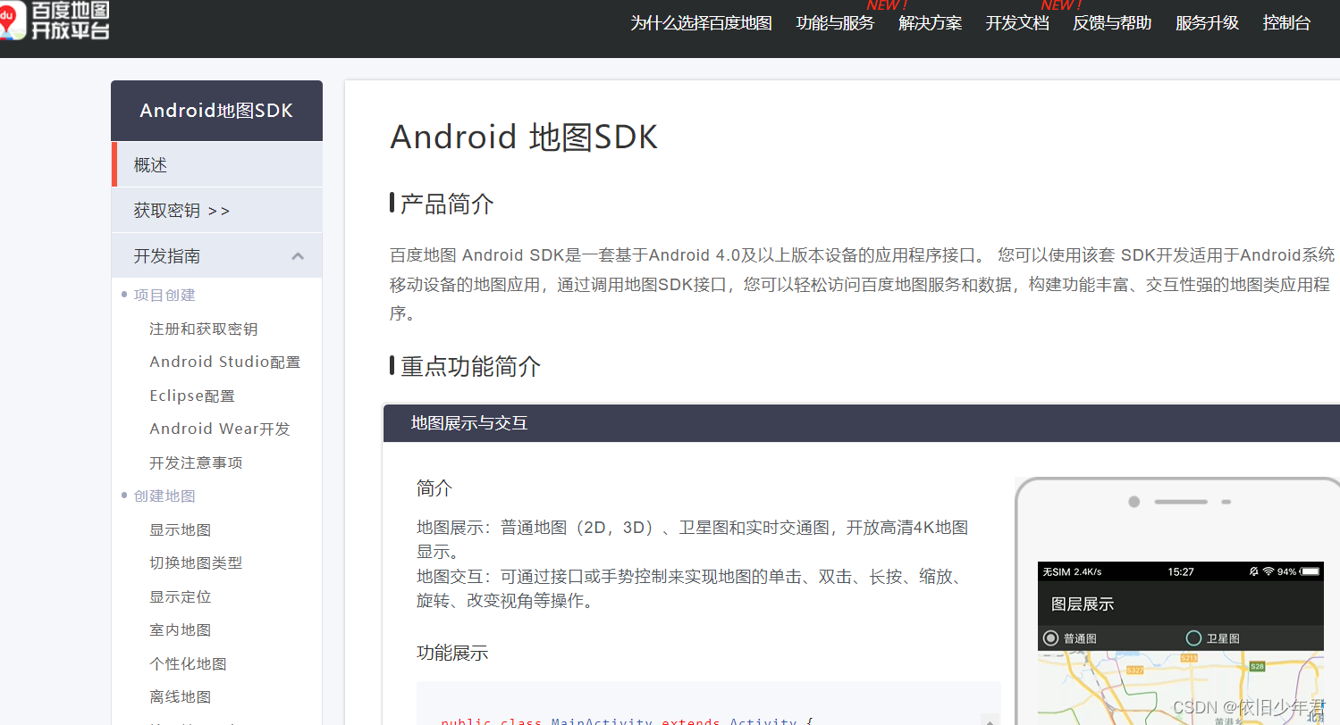Select 卫星图 radio button in phone preview
Image resolution: width=1340 pixels, height=725 pixels.
click(1193, 638)
